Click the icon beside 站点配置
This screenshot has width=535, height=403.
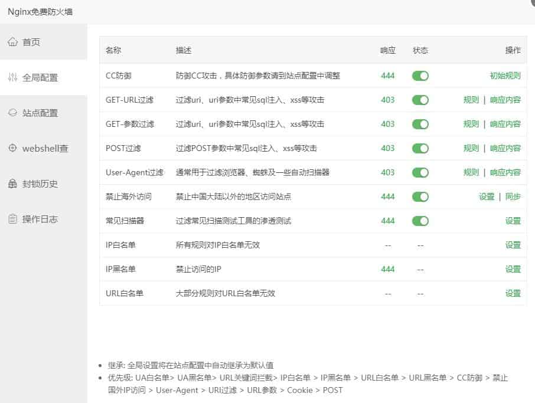click(12, 113)
